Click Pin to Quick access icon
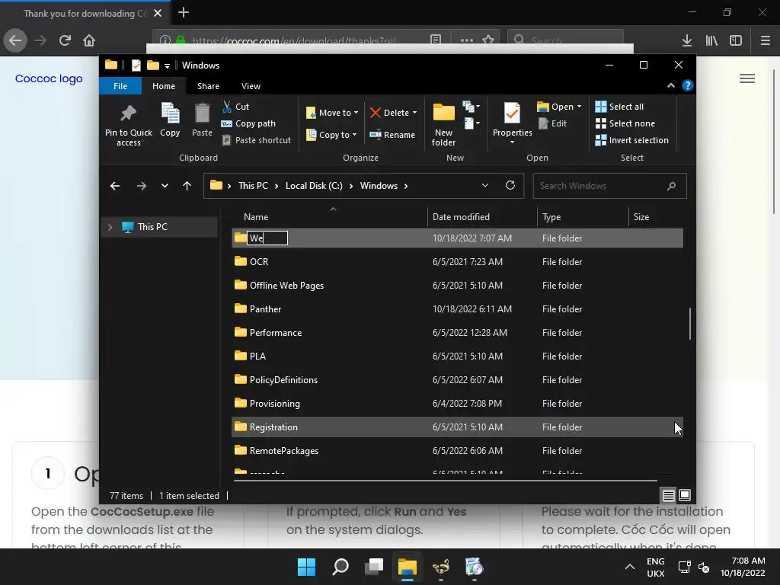Screen dimensions: 780x585 coord(128,114)
